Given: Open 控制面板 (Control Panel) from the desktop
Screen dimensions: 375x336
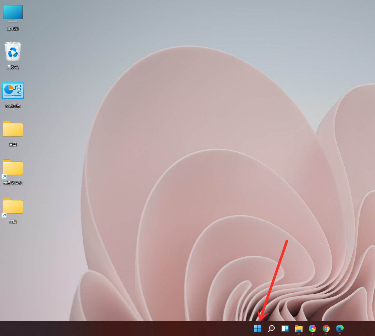Looking at the screenshot, I should pos(13,91).
